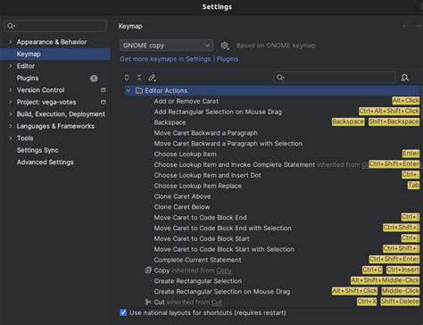The width and height of the screenshot is (423, 325).
Task: Select Add Rectangular Selection on Mouse Drag row
Action: [x=218, y=112]
